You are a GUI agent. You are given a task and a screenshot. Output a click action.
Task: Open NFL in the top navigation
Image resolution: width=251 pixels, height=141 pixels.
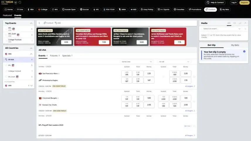[x=96, y=10]
